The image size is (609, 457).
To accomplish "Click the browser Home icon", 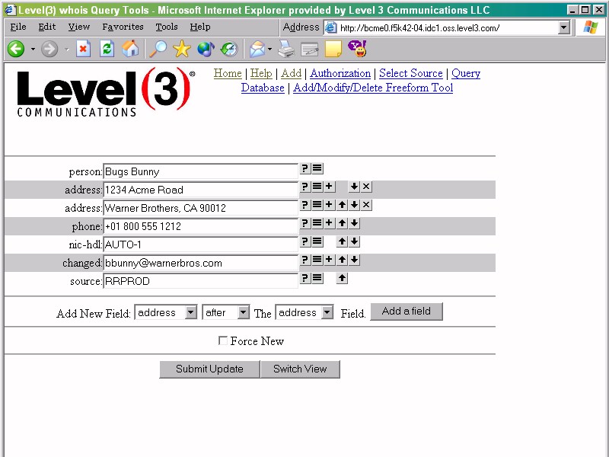I will pos(131,50).
